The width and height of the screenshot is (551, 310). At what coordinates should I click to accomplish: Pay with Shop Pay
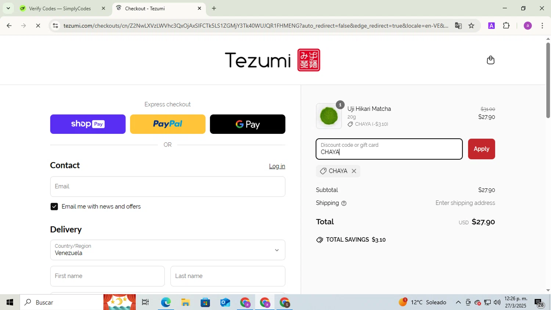coord(88,124)
